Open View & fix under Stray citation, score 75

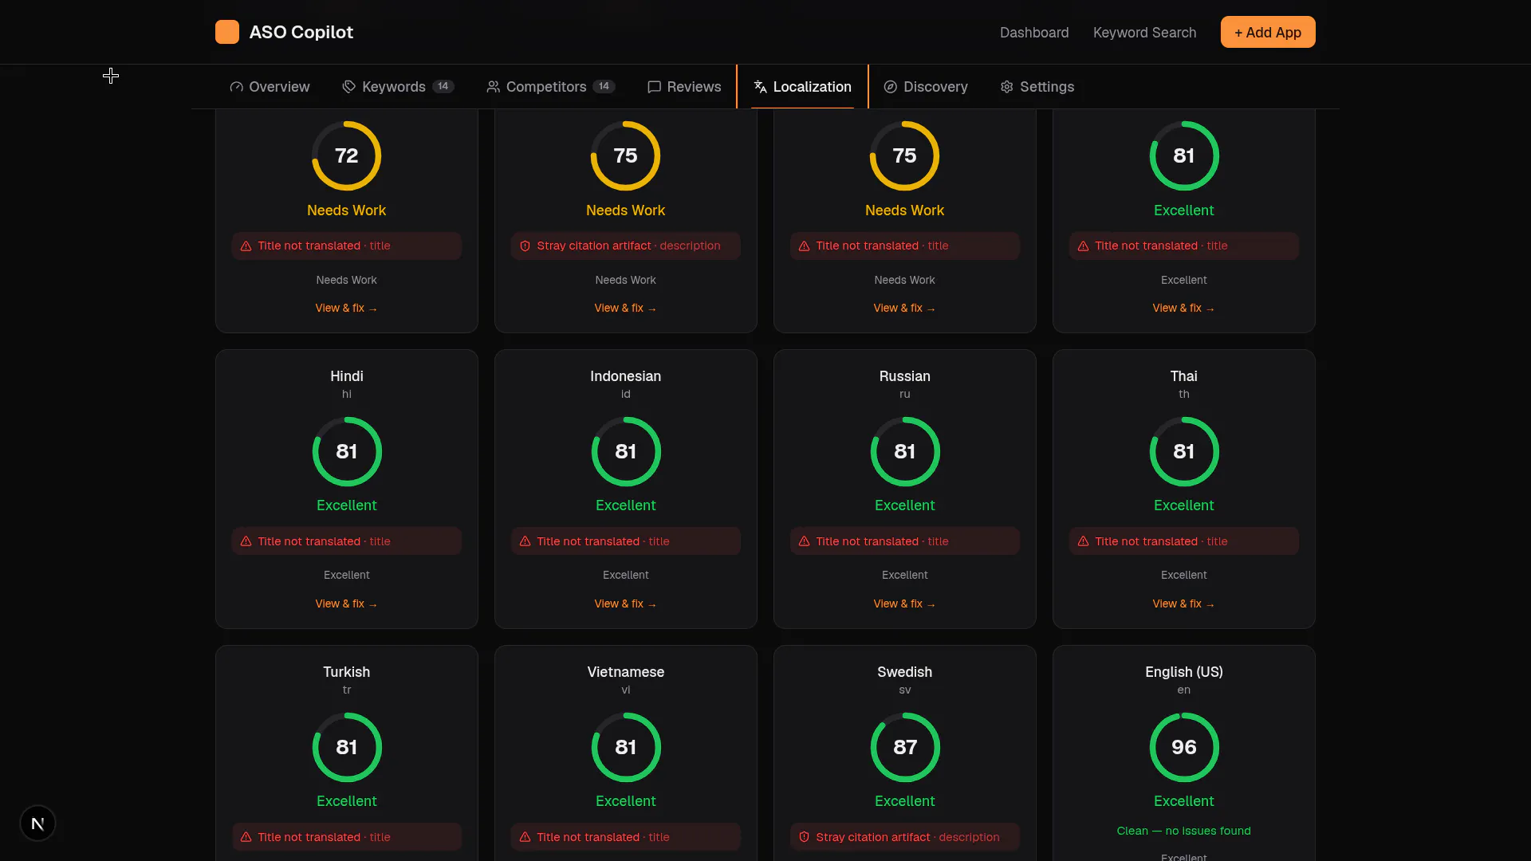point(625,309)
